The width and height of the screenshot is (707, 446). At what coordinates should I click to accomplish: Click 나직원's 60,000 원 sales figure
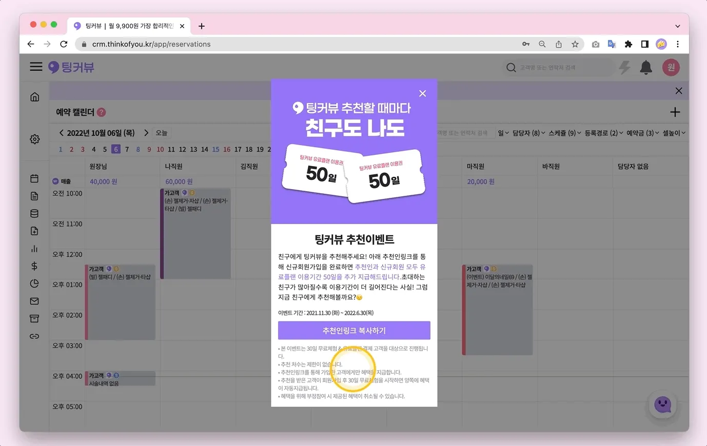[x=179, y=181]
